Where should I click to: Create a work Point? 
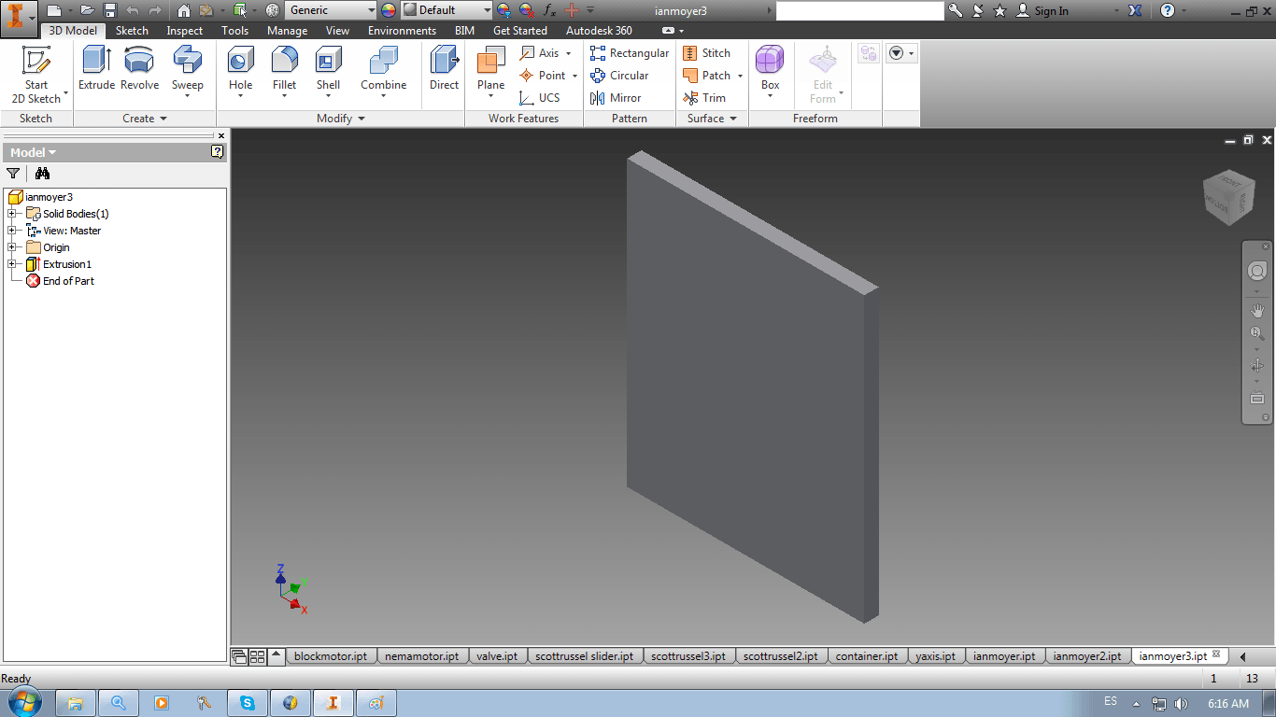548,76
